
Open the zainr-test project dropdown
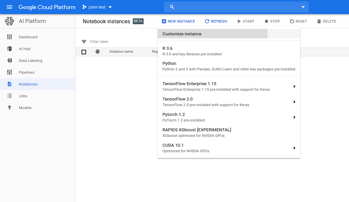[97, 7]
